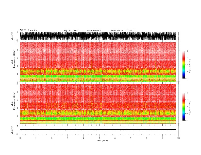This screenshot has width=201, height=155.
Task: Click the ch.2 color scale "log(PSD)(V²/Hz)" label
Action: tap(190, 108)
